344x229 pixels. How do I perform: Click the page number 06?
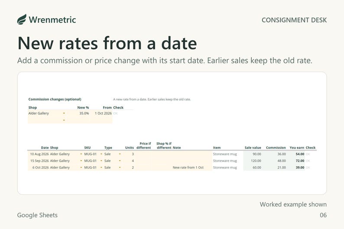(323, 215)
